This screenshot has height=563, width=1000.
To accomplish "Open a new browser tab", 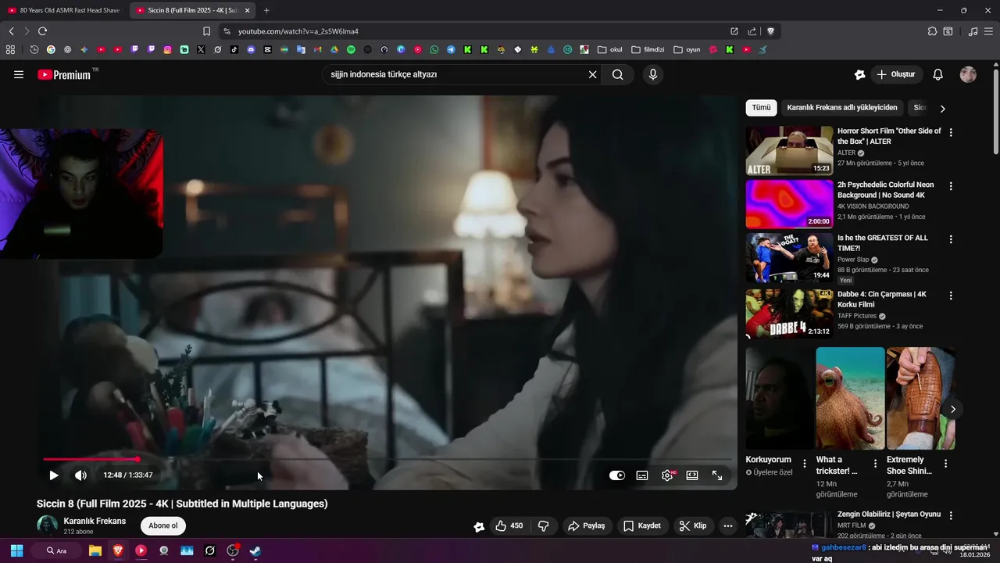I will point(266,10).
